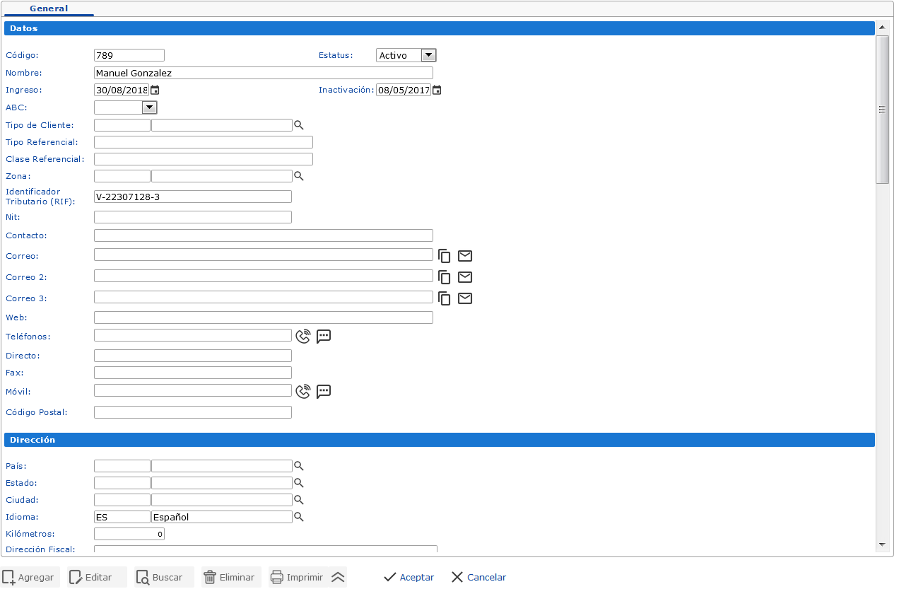Image resolution: width=899 pixels, height=589 pixels.
Task: Click the Imprimir button
Action: tap(298, 577)
